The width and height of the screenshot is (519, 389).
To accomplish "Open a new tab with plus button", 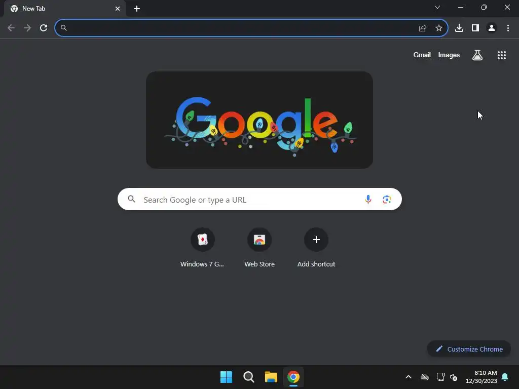I will (x=137, y=9).
